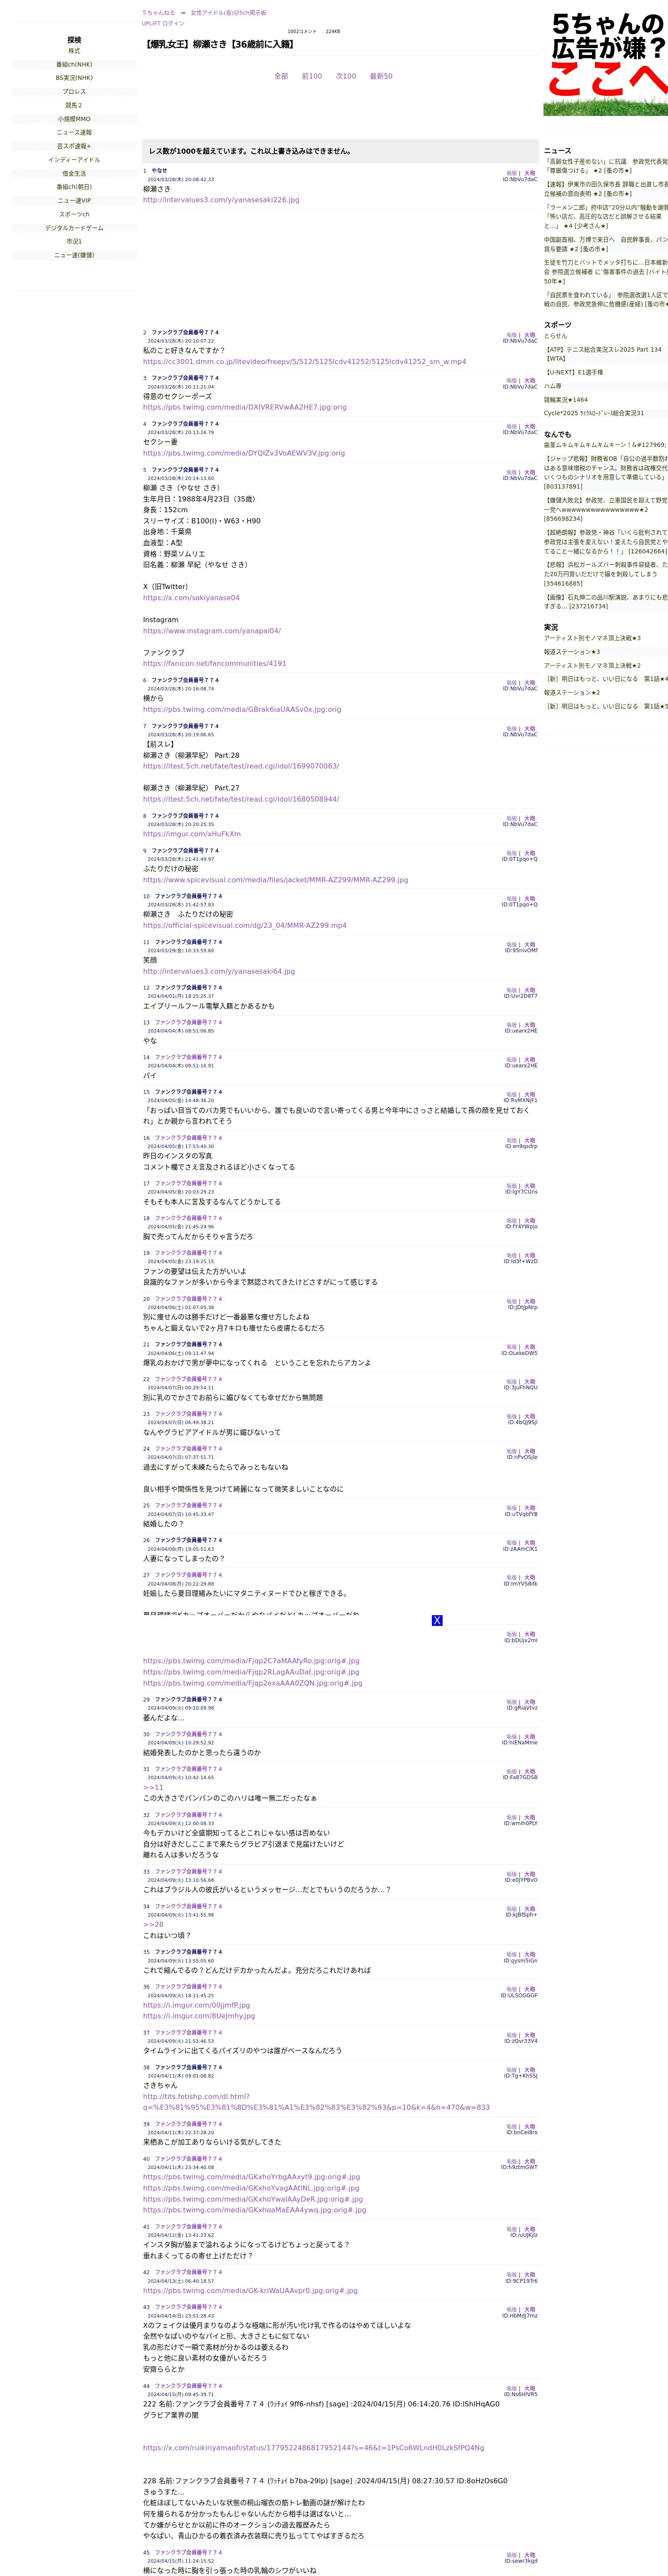
Task: Open 株式 board in sidebar
Action: coord(74,51)
